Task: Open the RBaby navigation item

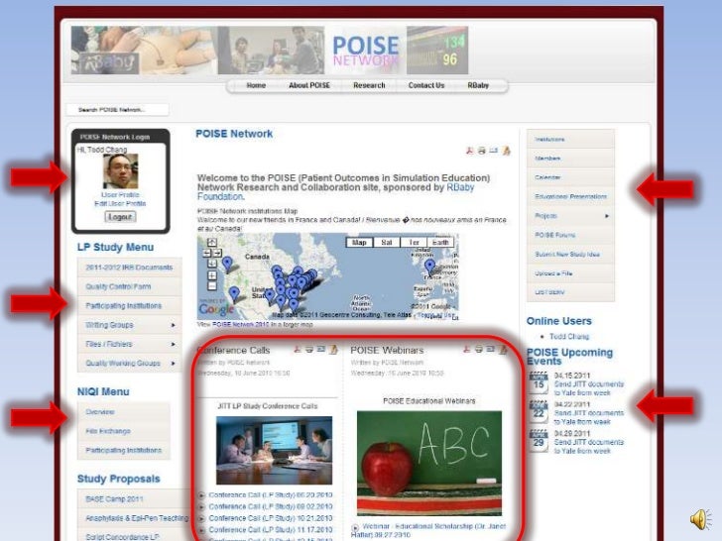Action: [478, 85]
